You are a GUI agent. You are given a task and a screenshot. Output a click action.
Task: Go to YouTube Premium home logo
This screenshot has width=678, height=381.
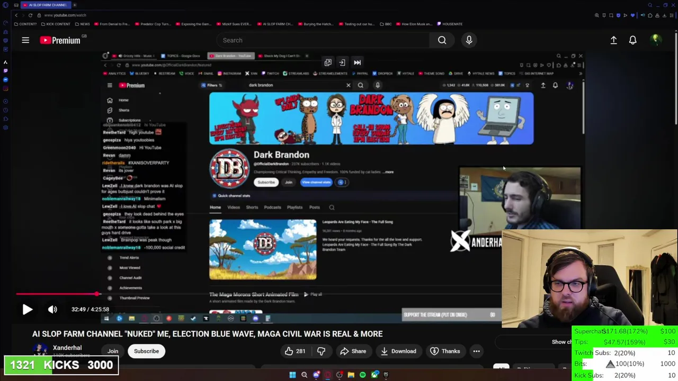(60, 40)
